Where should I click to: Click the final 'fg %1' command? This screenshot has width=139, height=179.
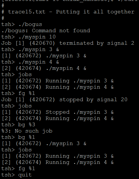click(x=26, y=169)
